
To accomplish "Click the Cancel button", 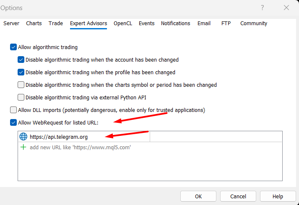I will 238,196.
